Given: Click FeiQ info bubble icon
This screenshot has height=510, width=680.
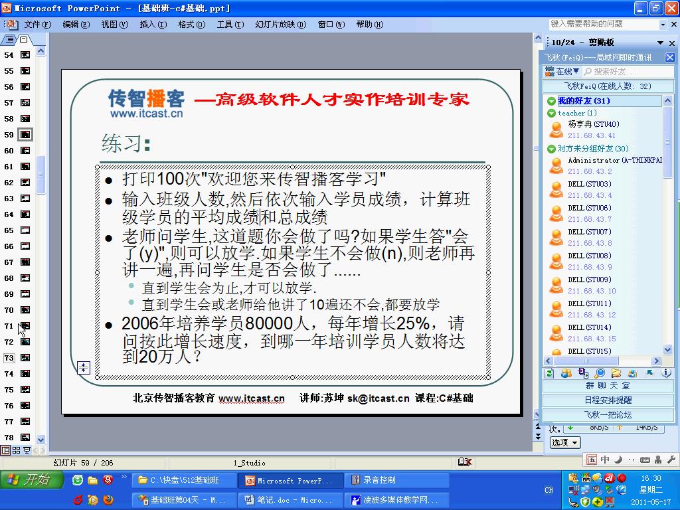Looking at the screenshot, I should pyautogui.click(x=666, y=373).
